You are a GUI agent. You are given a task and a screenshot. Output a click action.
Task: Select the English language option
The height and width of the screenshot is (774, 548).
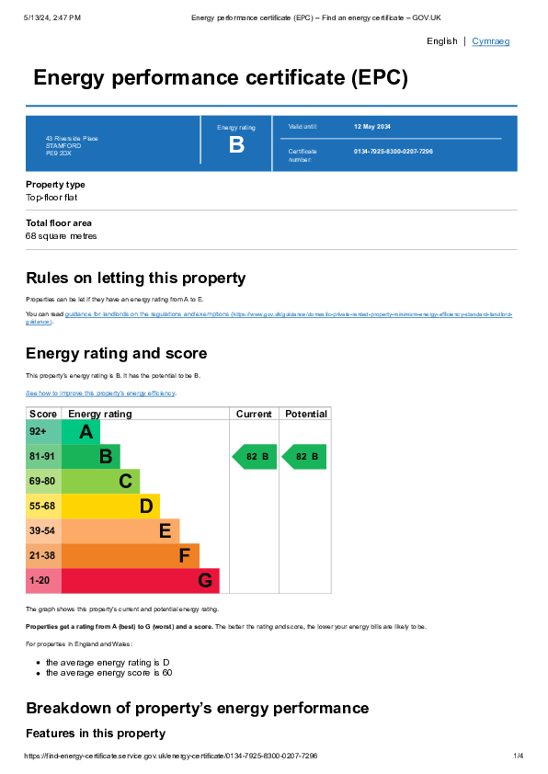pos(442,41)
